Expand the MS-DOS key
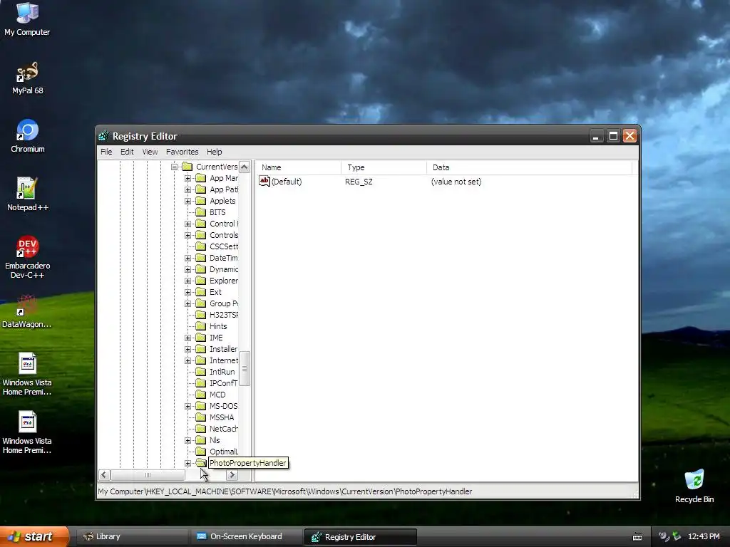Screen dimensions: 730x547 coord(187,406)
